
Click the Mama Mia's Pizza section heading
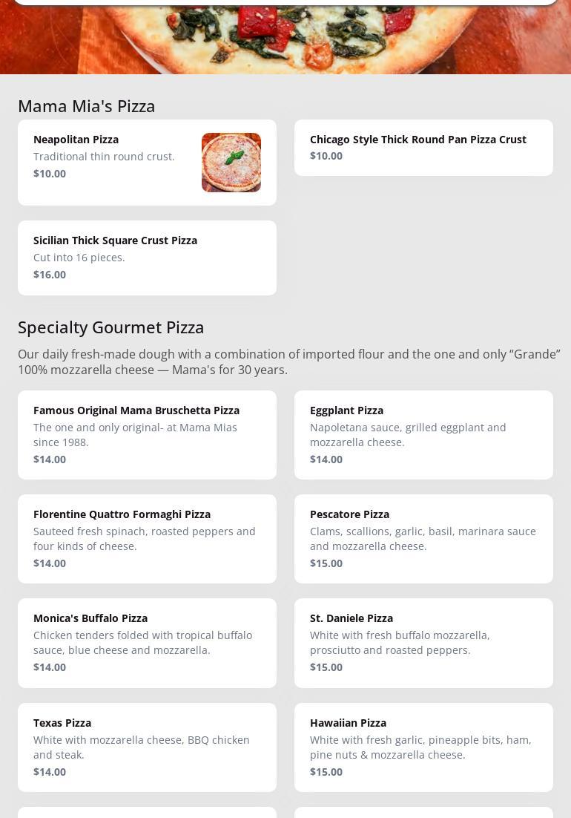87,106
